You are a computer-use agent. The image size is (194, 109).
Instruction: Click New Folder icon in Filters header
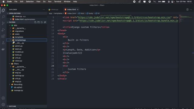click(38, 22)
